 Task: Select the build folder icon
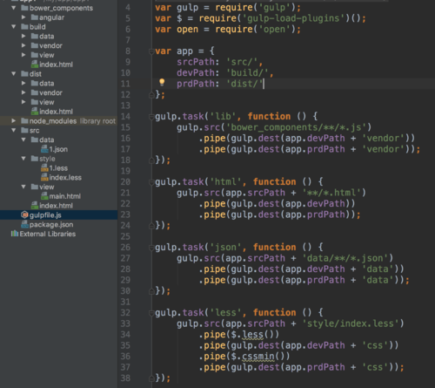pos(24,27)
